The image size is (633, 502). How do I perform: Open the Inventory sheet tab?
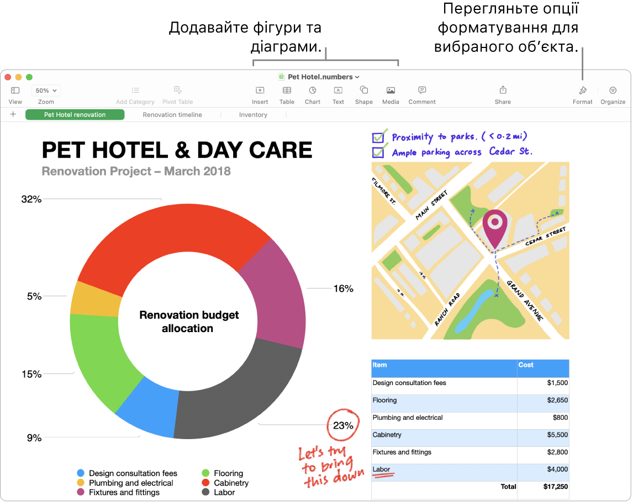point(253,115)
